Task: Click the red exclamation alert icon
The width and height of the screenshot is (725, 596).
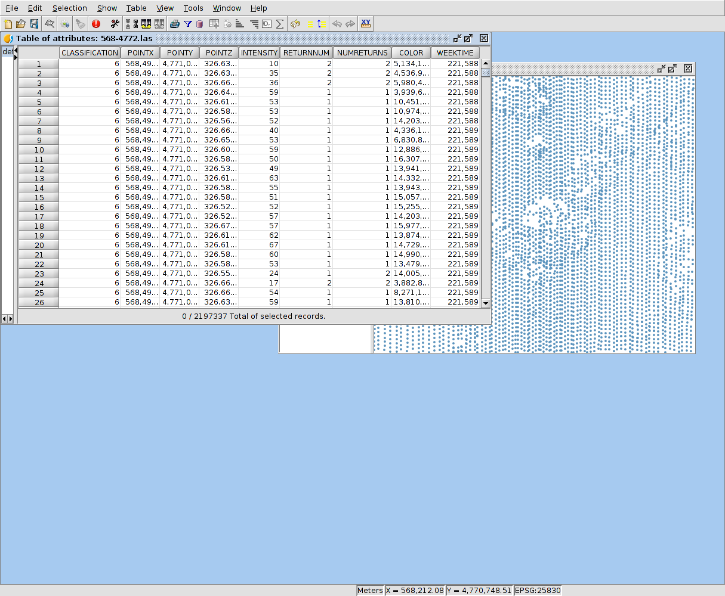Action: click(x=96, y=24)
